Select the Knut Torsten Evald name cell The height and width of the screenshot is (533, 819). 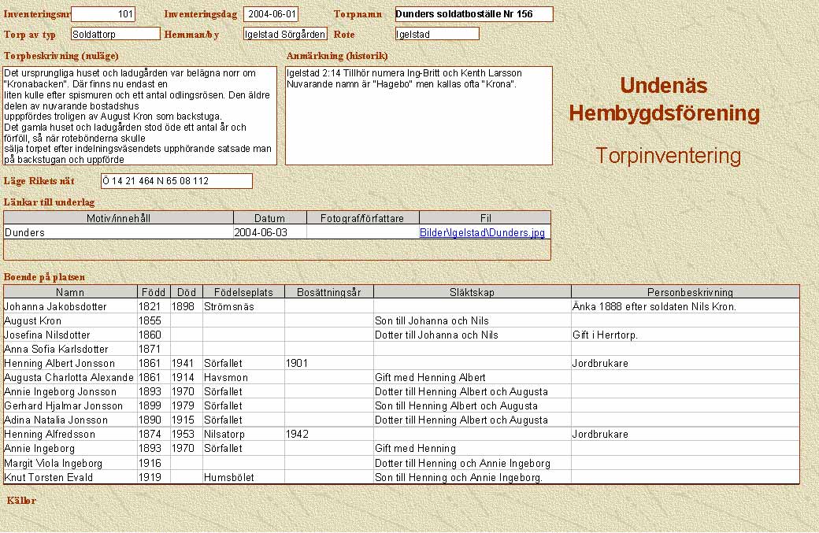click(70, 477)
